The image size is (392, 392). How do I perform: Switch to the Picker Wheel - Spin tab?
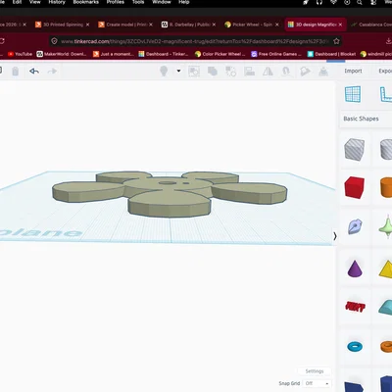251,24
